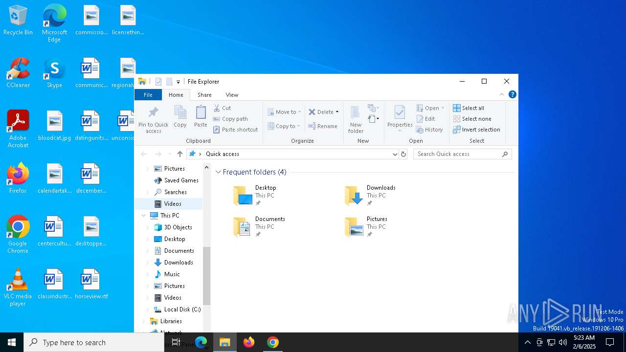626x352 pixels.
Task: Click History in Open group
Action: [x=429, y=130]
